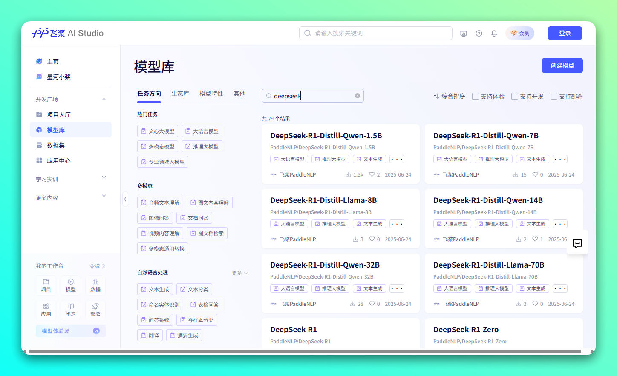617x376 pixels.
Task: Click the PaddlePaddle AI Studio logo
Action: click(68, 33)
